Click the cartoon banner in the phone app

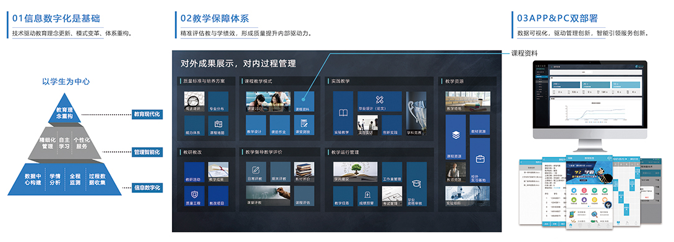click(x=590, y=172)
